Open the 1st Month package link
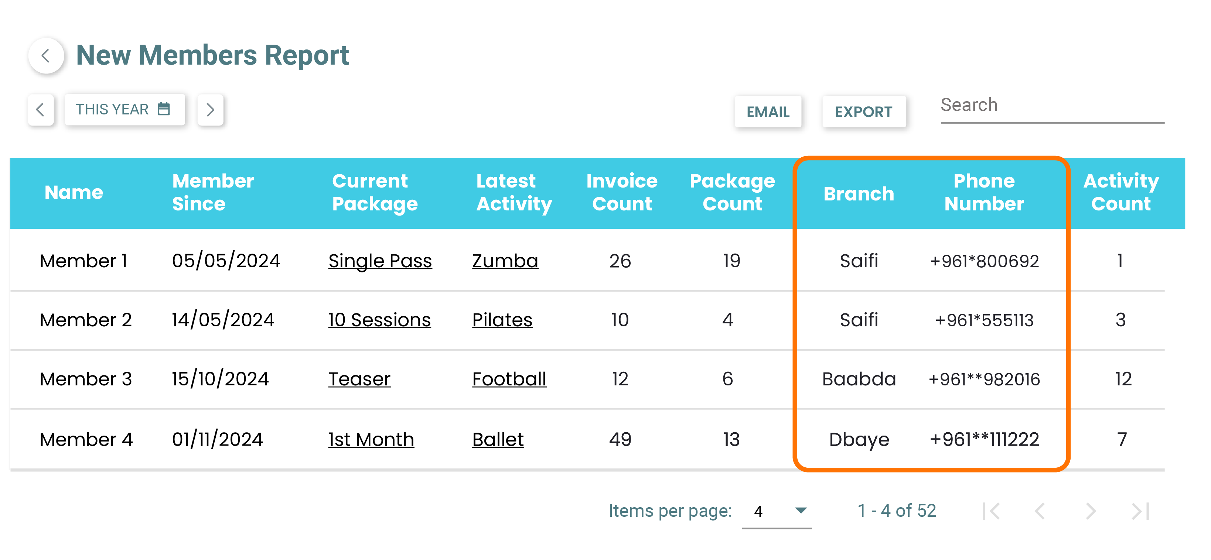The image size is (1211, 560). 371,439
